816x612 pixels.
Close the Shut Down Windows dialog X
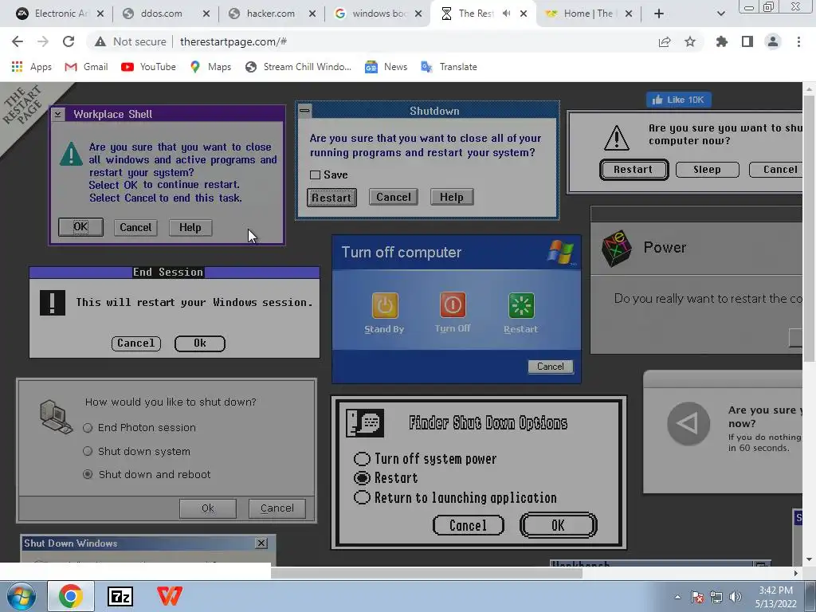(261, 543)
